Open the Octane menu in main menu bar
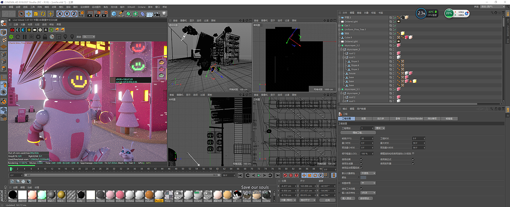This screenshot has width=510, height=207. [142, 7]
